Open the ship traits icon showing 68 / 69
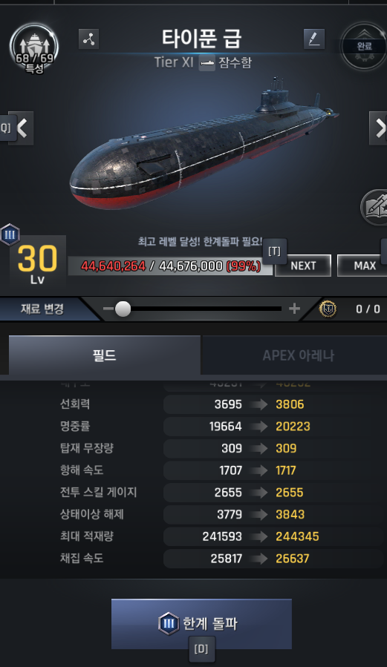This screenshot has width=387, height=667. [33, 47]
